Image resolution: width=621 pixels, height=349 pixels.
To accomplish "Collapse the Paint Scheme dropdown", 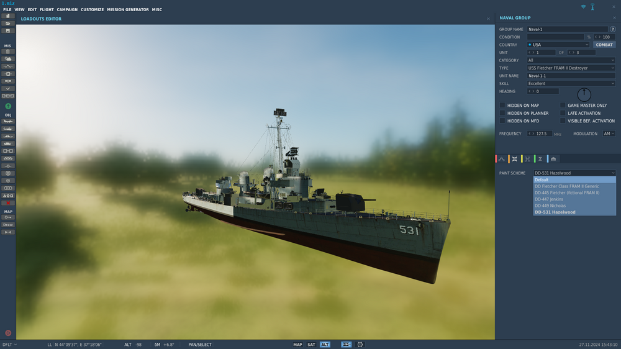I will point(574,173).
